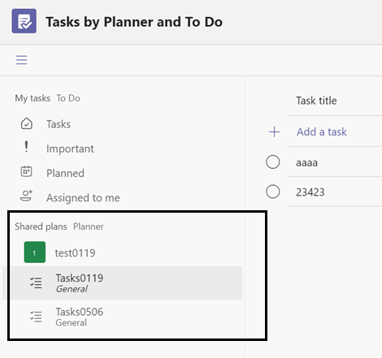This screenshot has height=358, width=382.
Task: Click the Tasks by Planner app logo
Action: click(x=24, y=21)
